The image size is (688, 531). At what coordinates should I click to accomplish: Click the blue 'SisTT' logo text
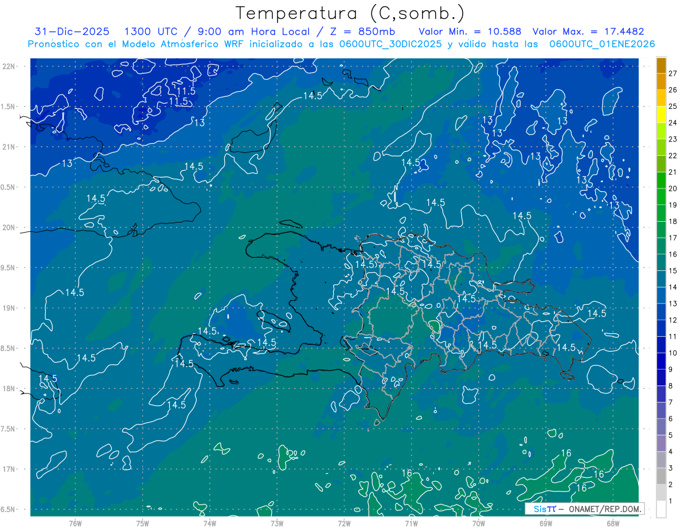pyautogui.click(x=545, y=509)
